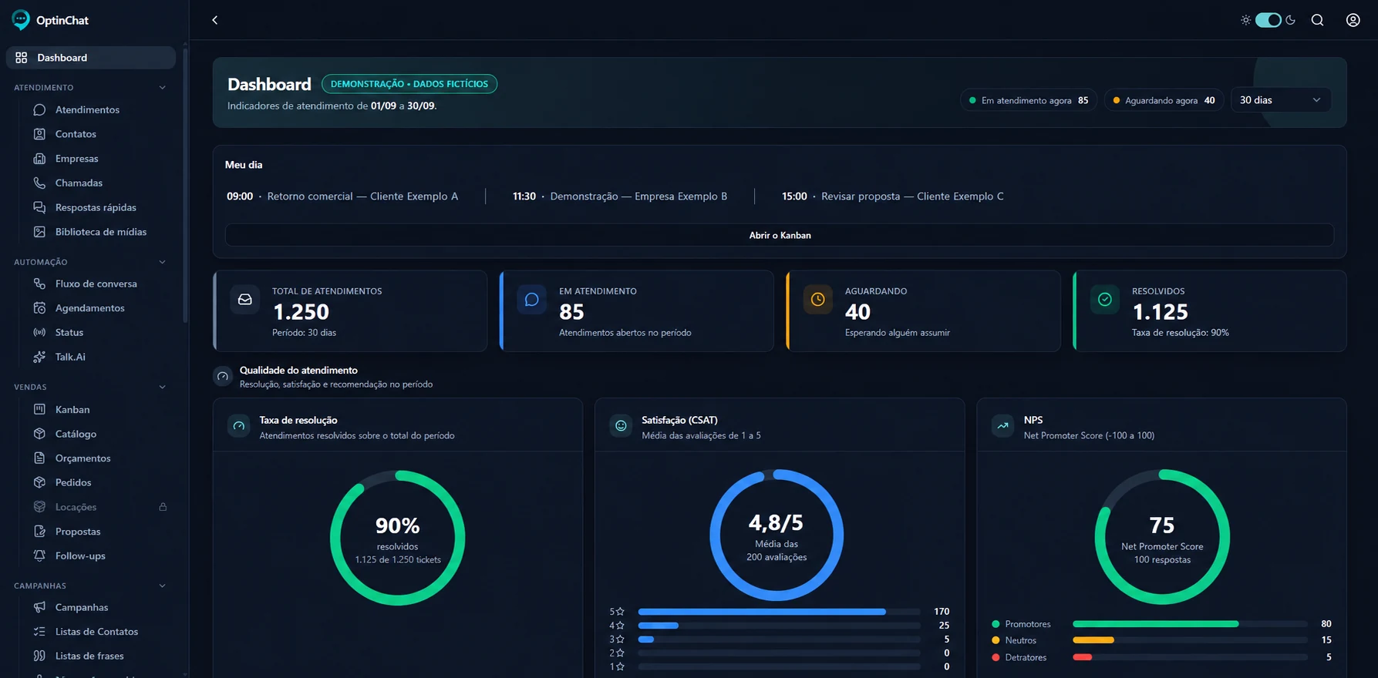1378x678 pixels.
Task: Click the Abrir o Kanban button
Action: (x=780, y=235)
